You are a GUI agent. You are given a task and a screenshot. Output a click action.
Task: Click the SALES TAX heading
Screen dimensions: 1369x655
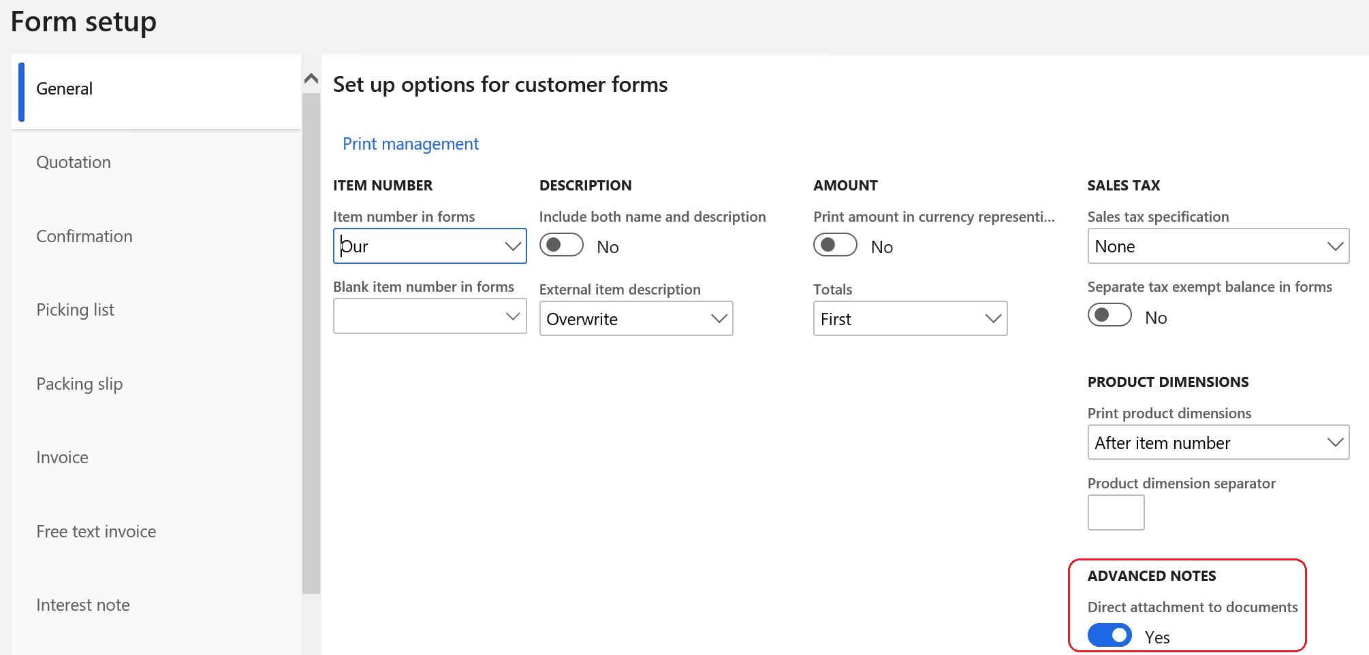pos(1124,186)
